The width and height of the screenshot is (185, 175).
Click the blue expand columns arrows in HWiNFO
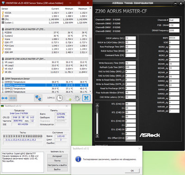(4, 98)
